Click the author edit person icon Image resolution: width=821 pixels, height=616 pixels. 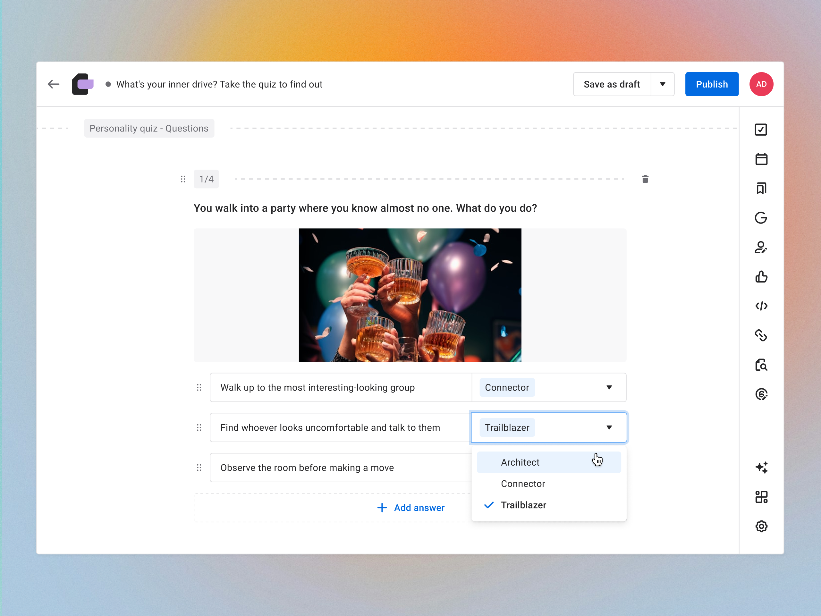(x=761, y=247)
